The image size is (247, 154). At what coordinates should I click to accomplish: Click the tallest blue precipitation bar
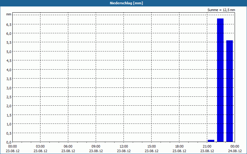pos(220,80)
